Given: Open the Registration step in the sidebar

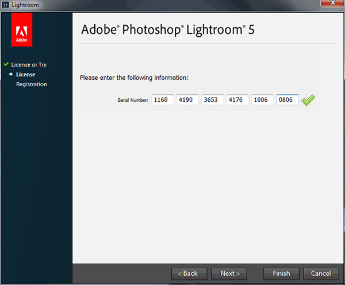Looking at the screenshot, I should (x=32, y=84).
